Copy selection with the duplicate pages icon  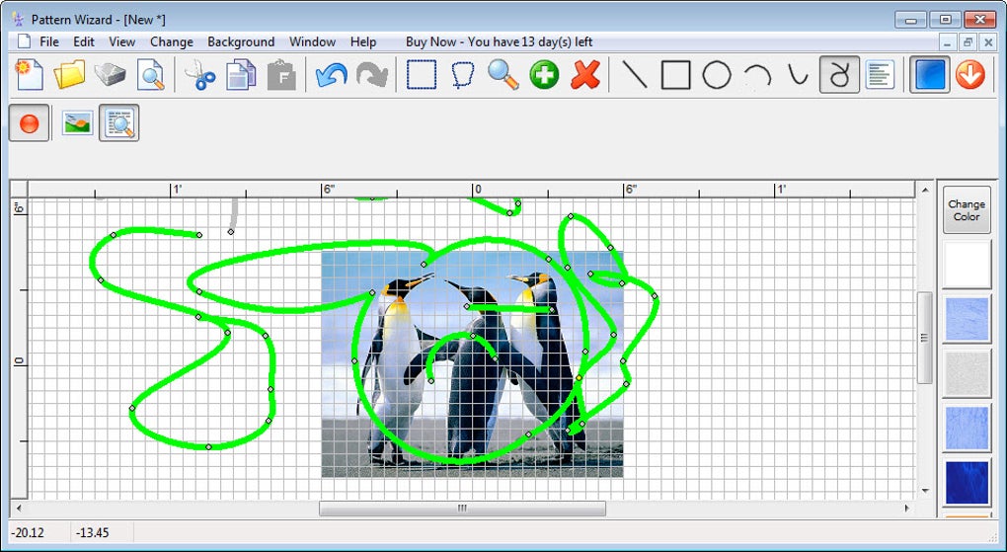[241, 74]
